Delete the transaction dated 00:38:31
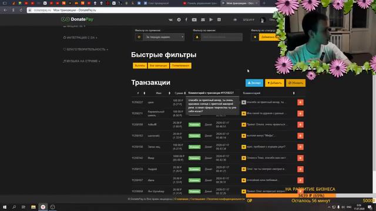The height and width of the screenshot is (211, 376). [300, 180]
